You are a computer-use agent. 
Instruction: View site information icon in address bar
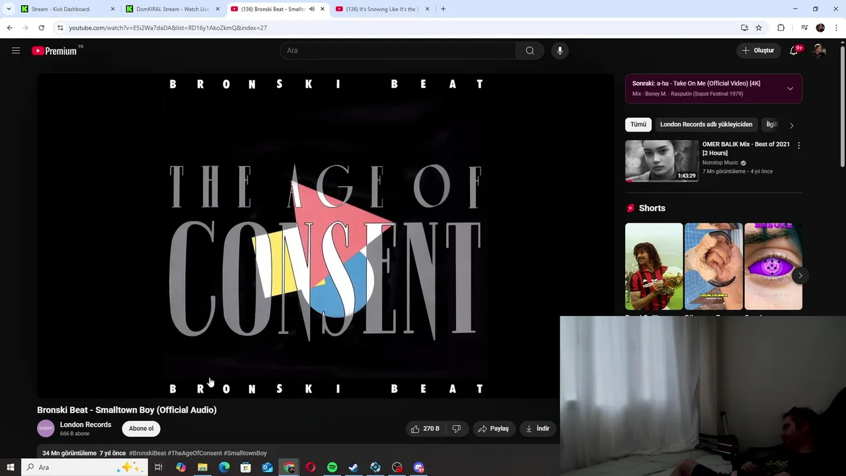[x=60, y=28]
